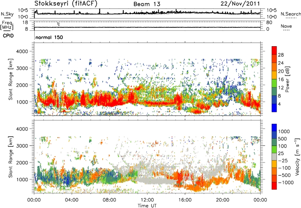Click the '18' frequency axis tick label
The height and width of the screenshot is (208, 301).
[25, 23]
